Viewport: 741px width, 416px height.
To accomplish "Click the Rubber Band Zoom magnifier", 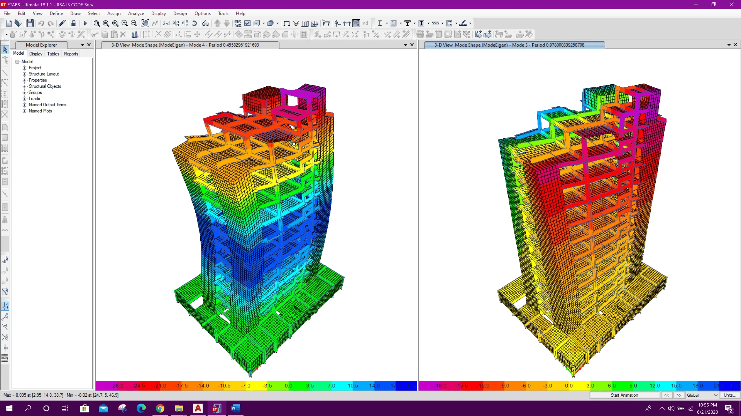I will pos(97,23).
